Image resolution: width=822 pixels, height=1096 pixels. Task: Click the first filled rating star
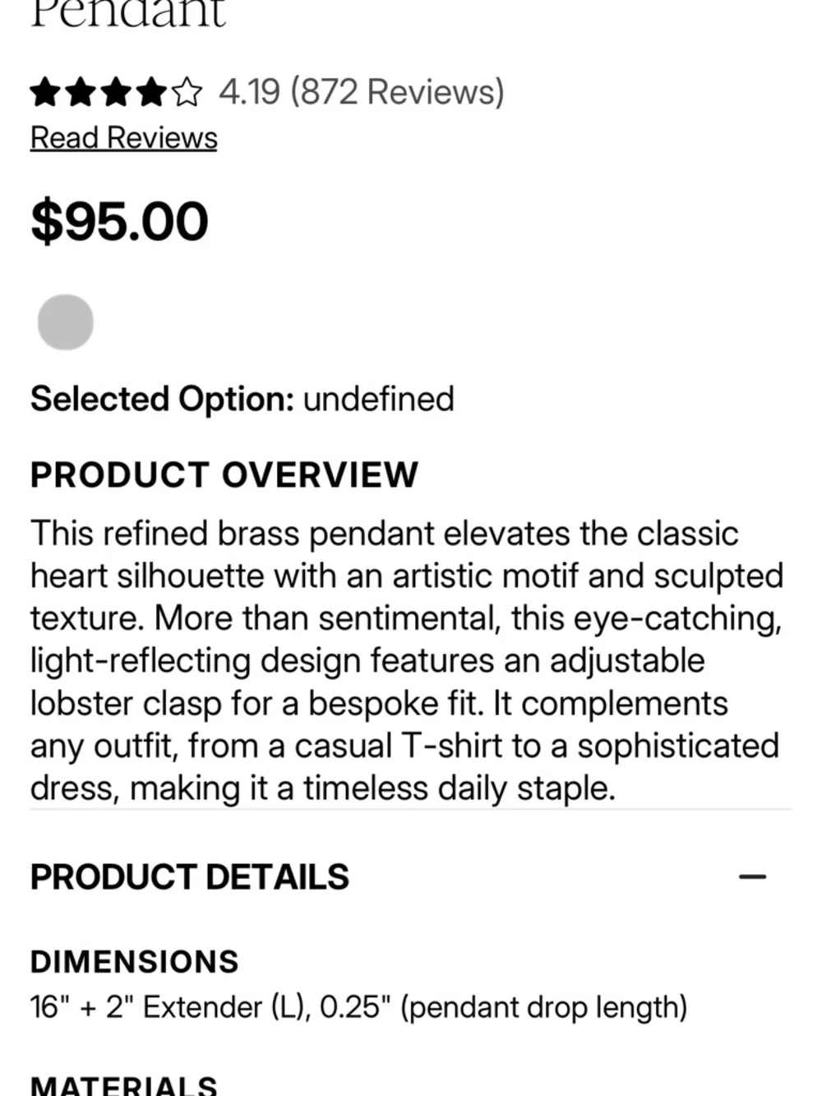[x=44, y=92]
